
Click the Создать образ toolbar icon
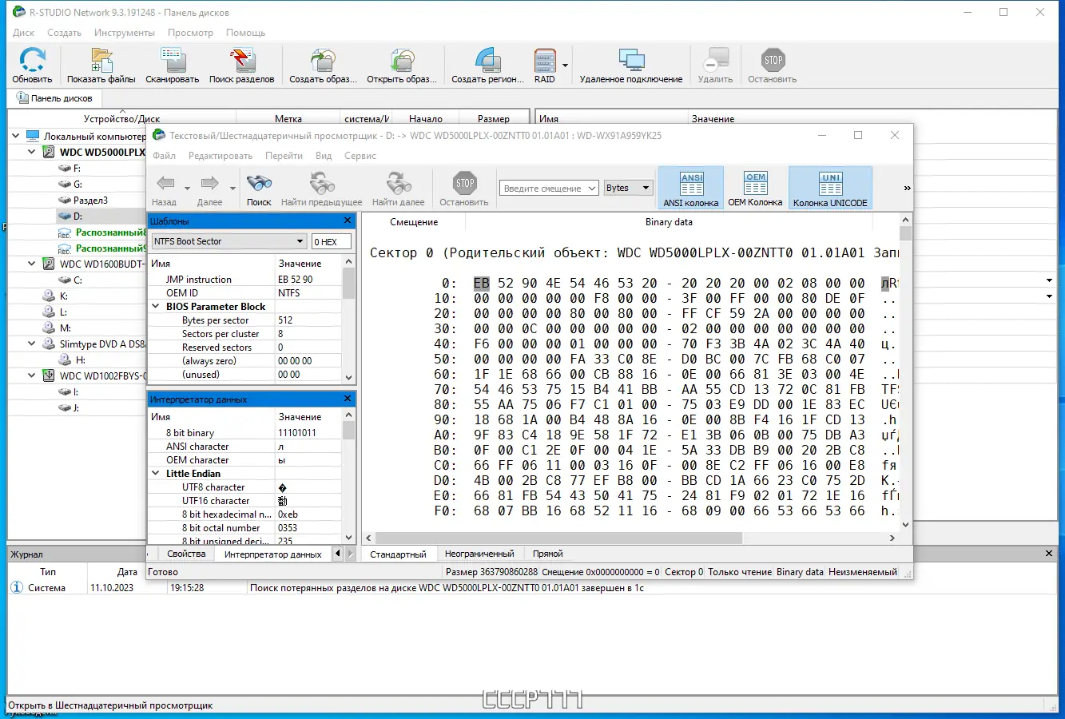pyautogui.click(x=324, y=61)
